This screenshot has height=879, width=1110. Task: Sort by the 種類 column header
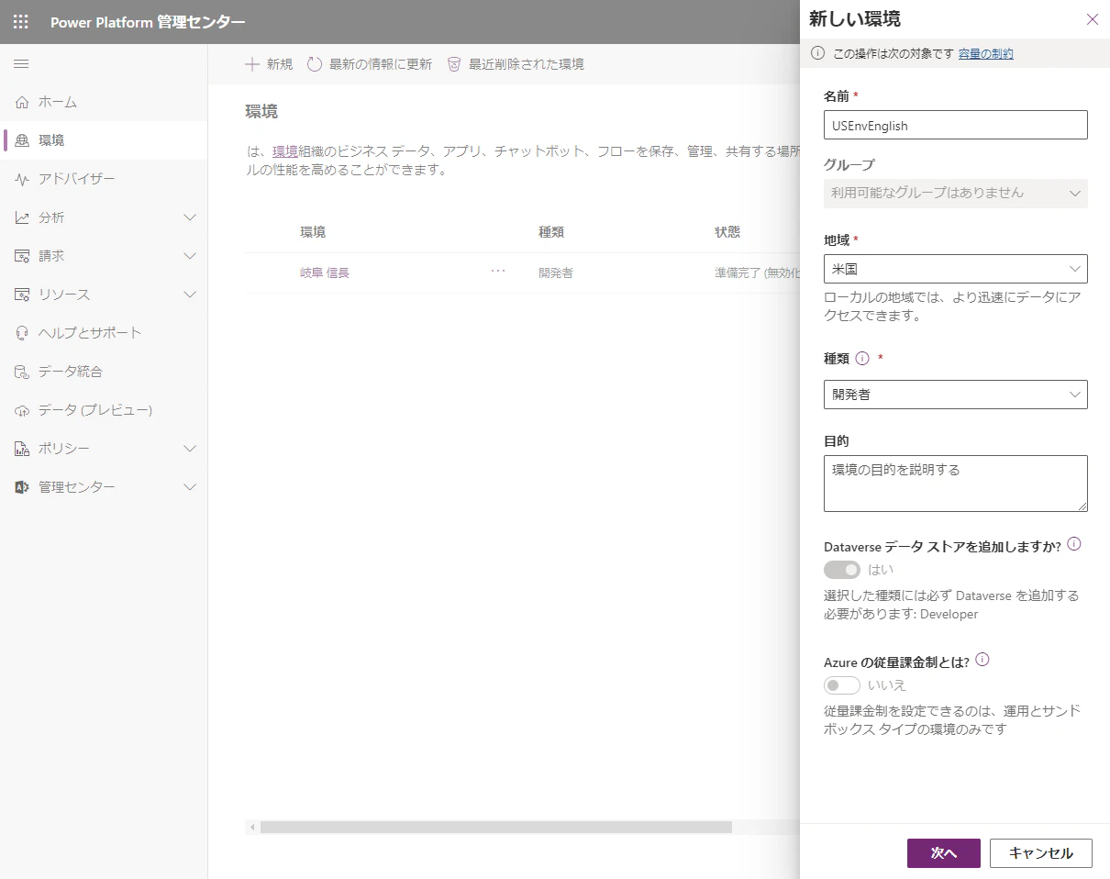pyautogui.click(x=551, y=232)
